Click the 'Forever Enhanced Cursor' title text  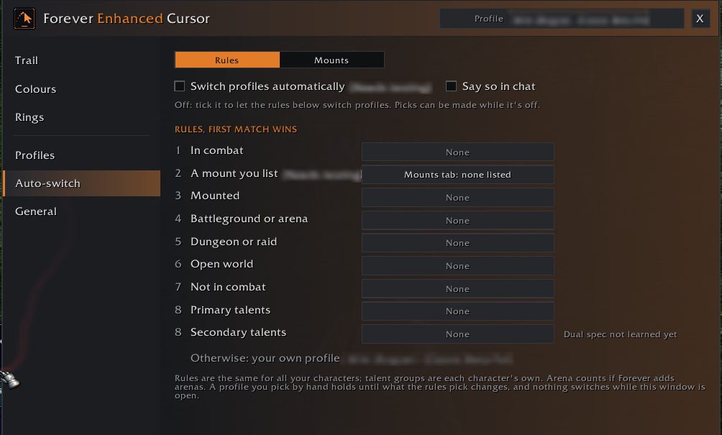pos(127,19)
